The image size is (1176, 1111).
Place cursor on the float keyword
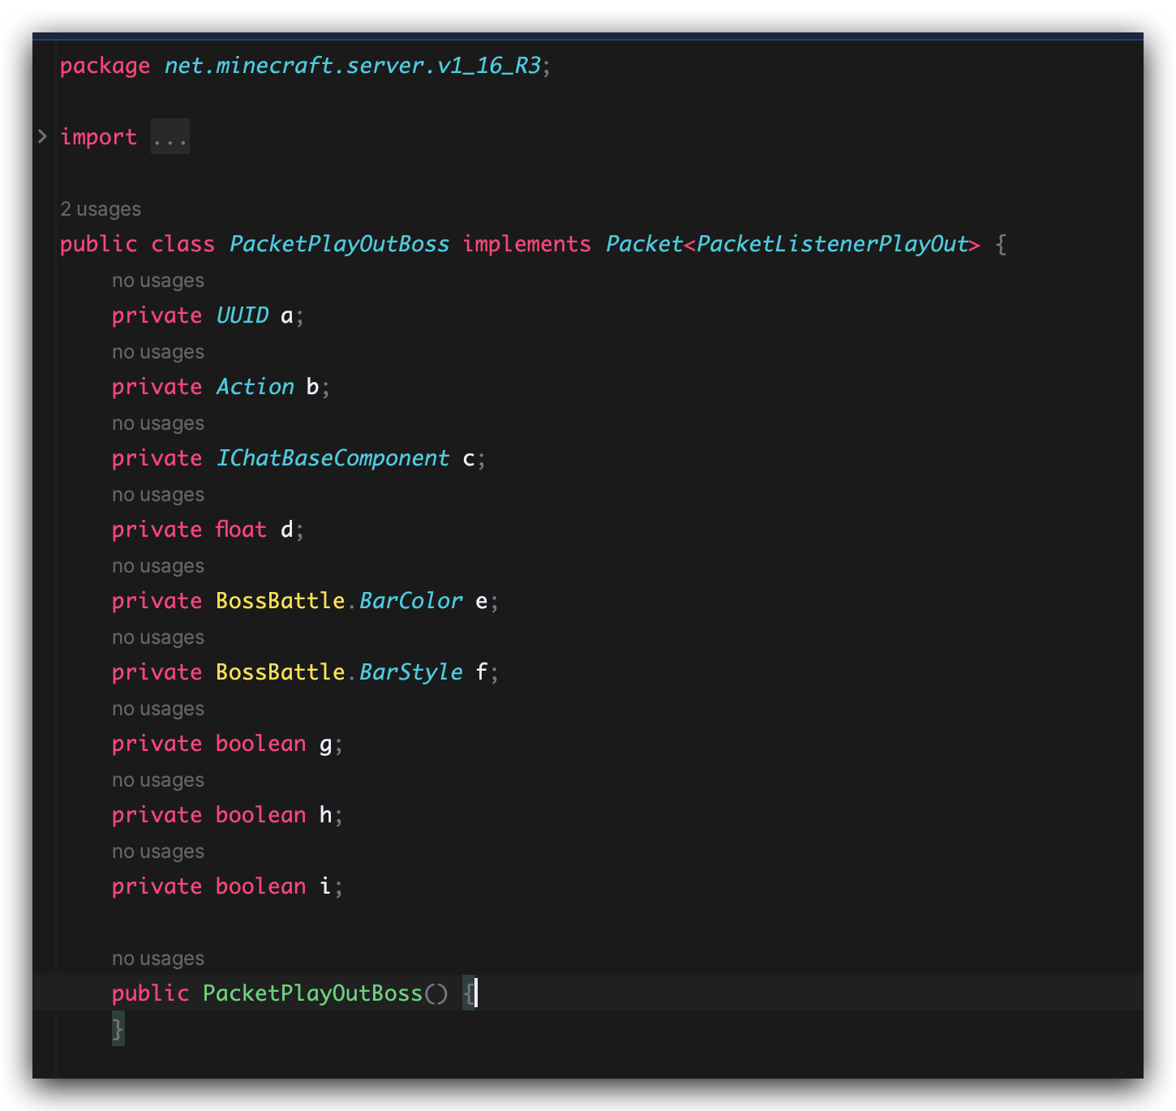[x=241, y=530]
